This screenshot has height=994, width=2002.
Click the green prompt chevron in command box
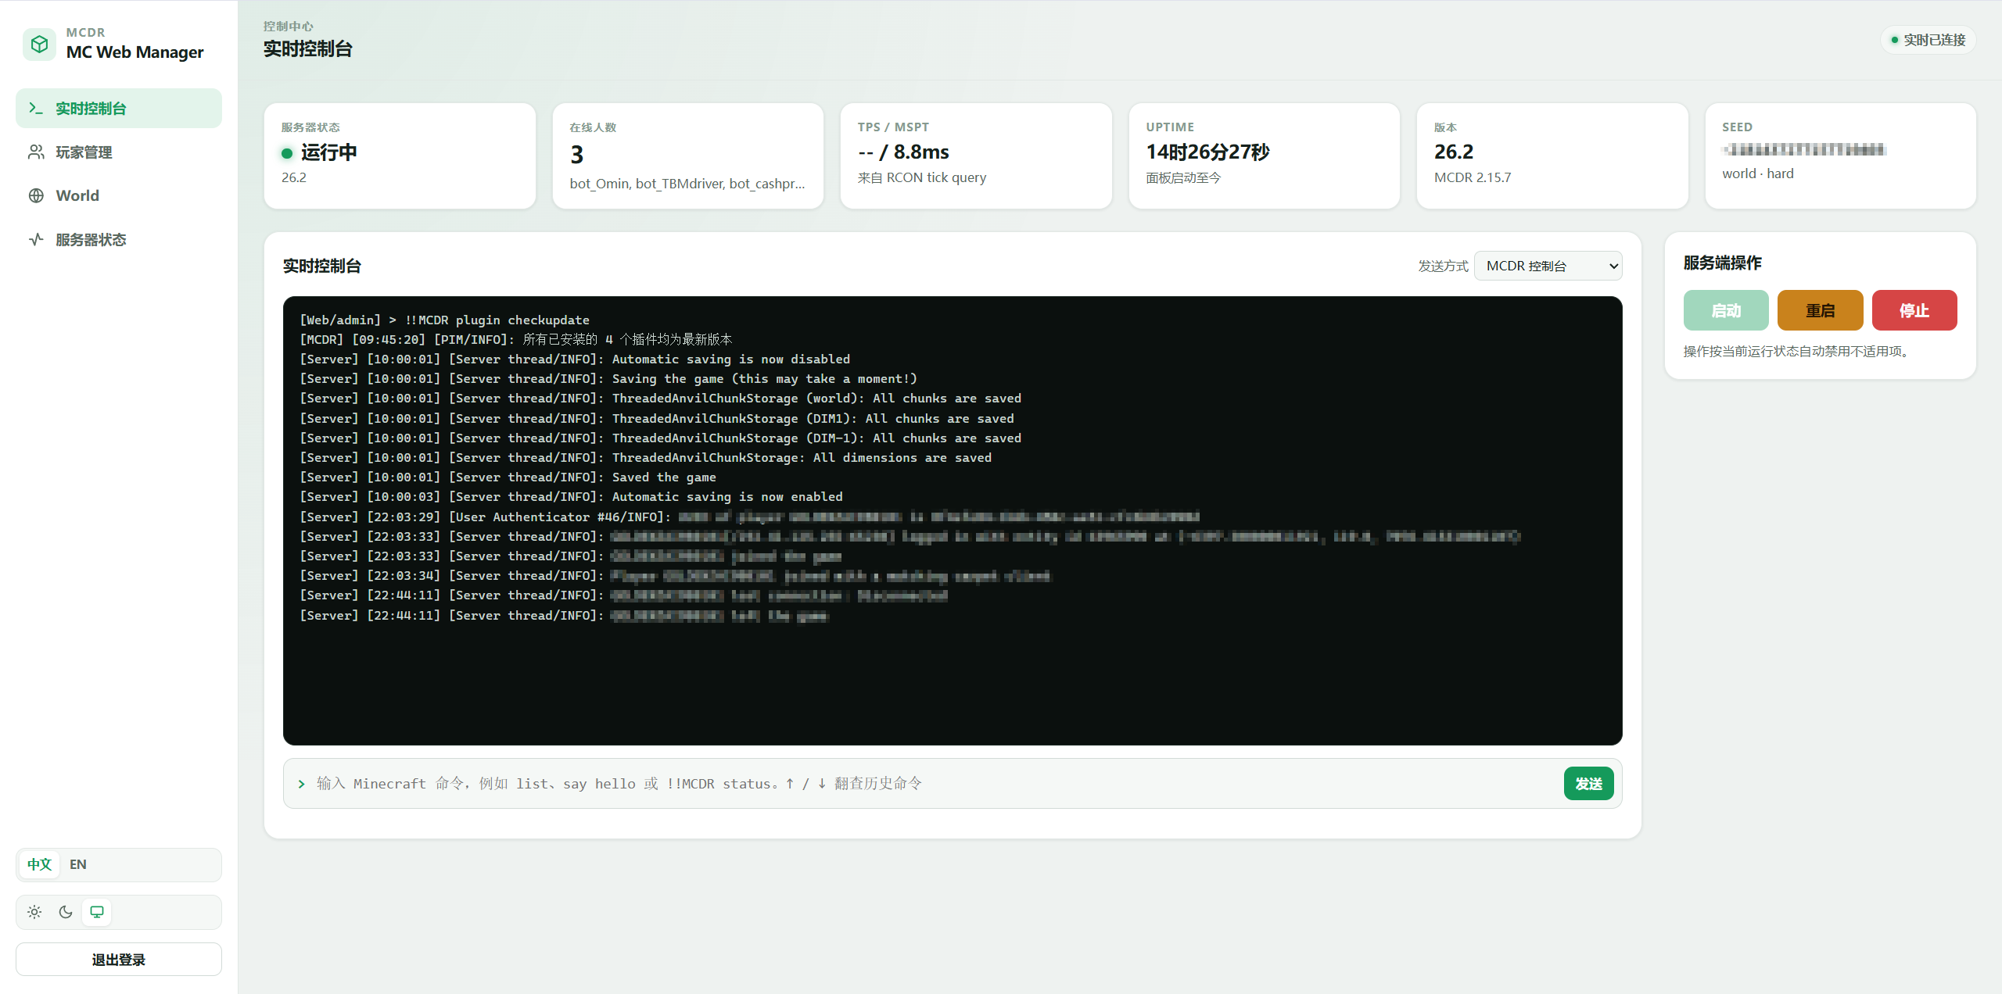pyautogui.click(x=302, y=784)
